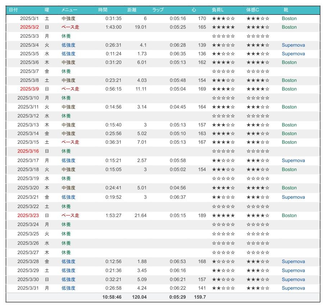325x307 pixels.
Task: Click lap 0:05:13 in the 2025/3/6 row
Action: coord(178,63)
